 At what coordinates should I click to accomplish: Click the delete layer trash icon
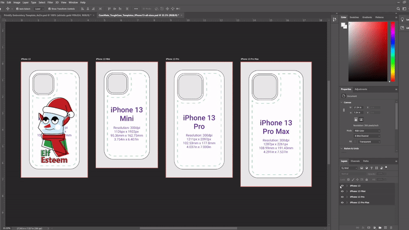pos(392,227)
